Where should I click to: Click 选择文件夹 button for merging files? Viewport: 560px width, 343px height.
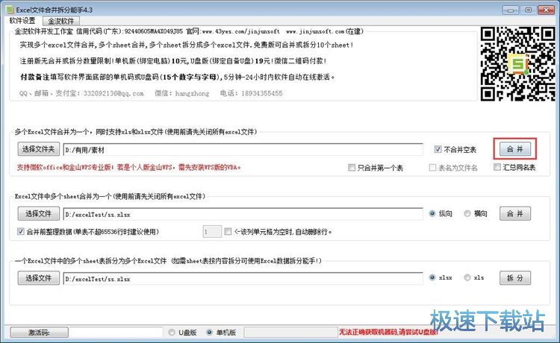point(39,149)
